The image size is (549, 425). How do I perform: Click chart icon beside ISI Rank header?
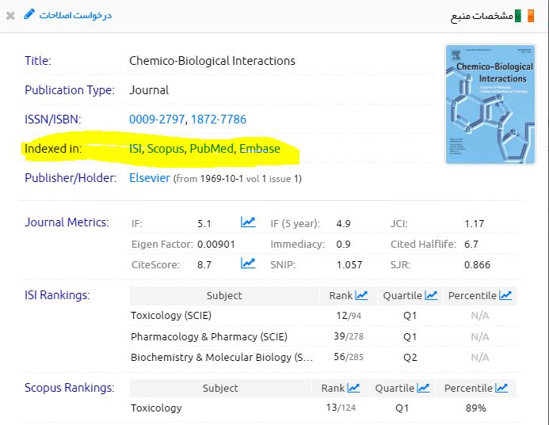point(361,295)
